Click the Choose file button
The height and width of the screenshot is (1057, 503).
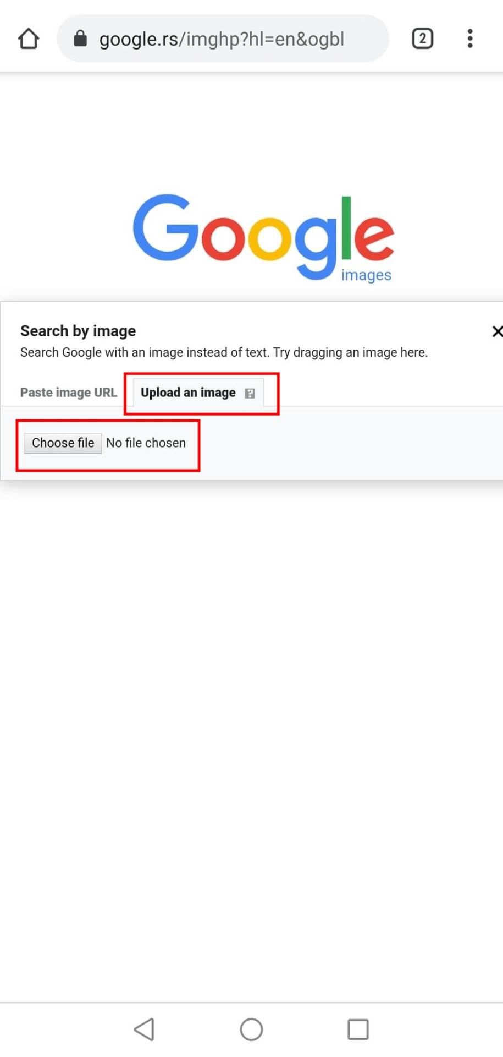[x=63, y=443]
